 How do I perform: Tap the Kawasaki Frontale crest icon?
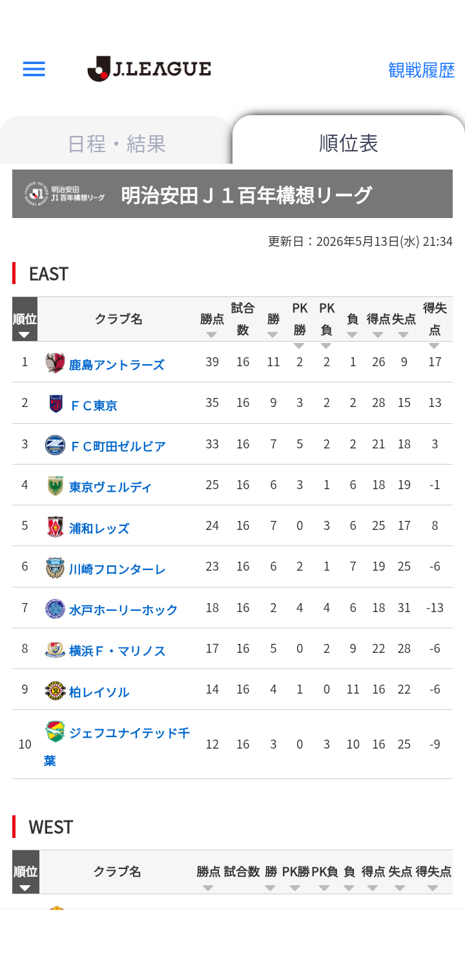[x=55, y=567]
